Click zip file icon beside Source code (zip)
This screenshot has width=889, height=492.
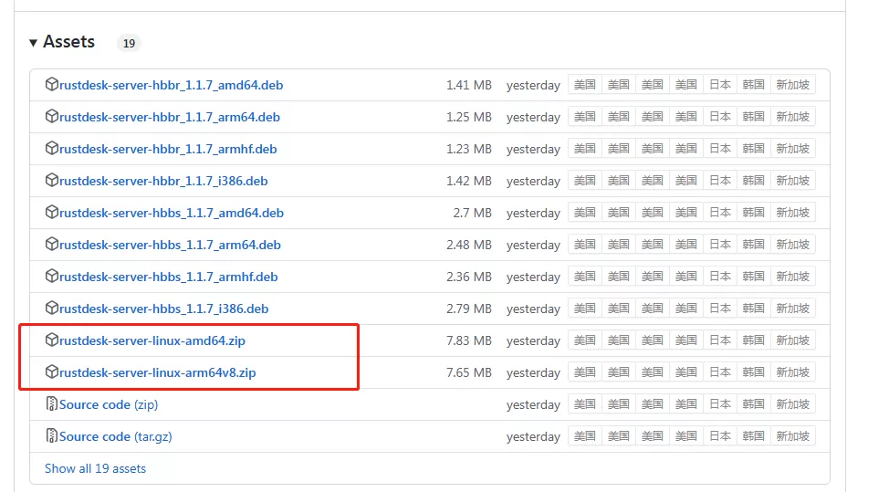point(52,404)
